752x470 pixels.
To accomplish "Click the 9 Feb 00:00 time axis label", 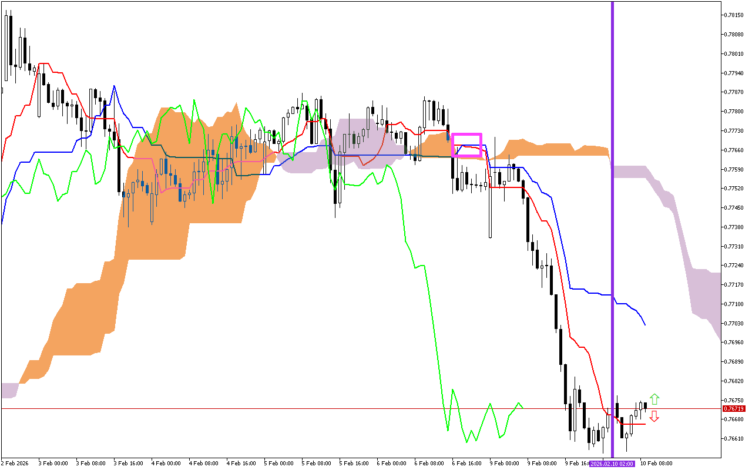I will coord(505,464).
